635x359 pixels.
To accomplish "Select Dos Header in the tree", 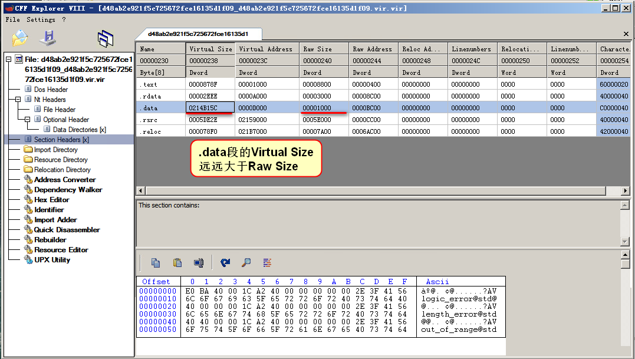I will click(x=51, y=90).
